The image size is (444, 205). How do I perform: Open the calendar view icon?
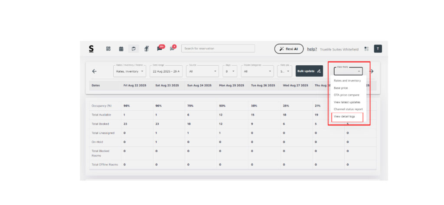(121, 48)
